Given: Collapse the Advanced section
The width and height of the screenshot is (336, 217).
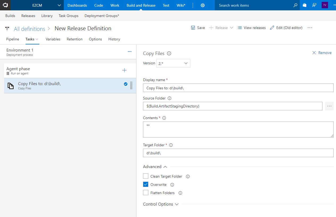Looking at the screenshot, I should (x=165, y=166).
